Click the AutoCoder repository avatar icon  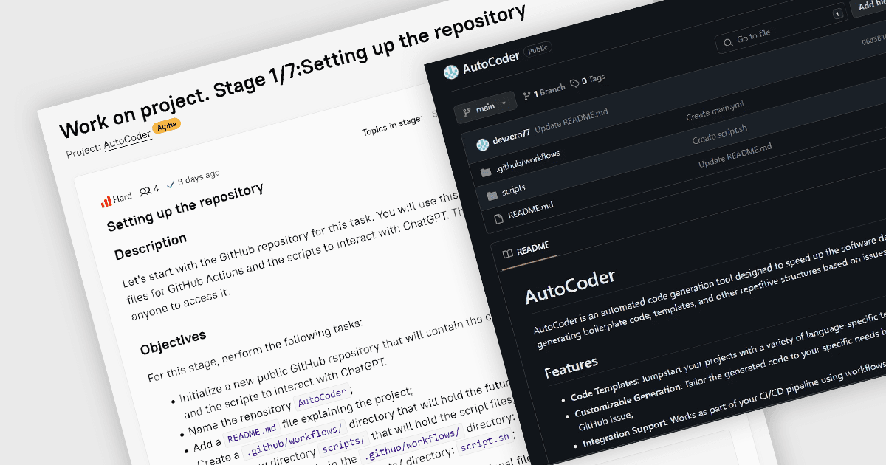(451, 72)
